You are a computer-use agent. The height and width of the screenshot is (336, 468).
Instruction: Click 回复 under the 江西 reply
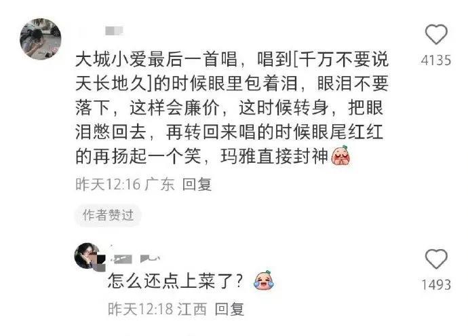pos(229,309)
